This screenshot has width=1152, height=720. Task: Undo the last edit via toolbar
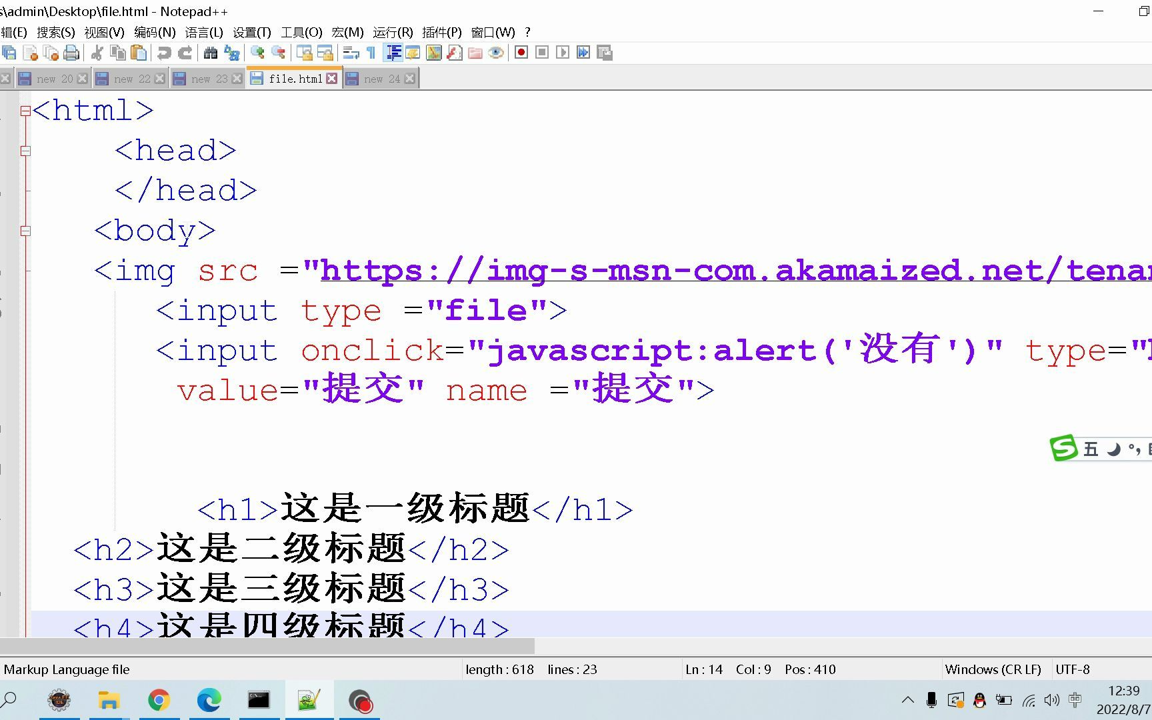tap(164, 53)
